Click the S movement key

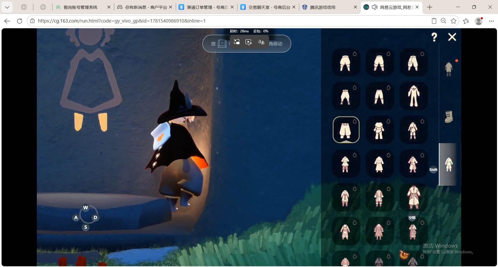pos(86,227)
